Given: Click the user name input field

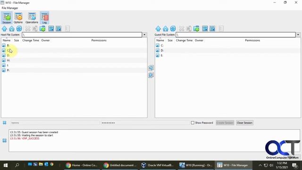Looking at the screenshot, I should coord(55,123).
